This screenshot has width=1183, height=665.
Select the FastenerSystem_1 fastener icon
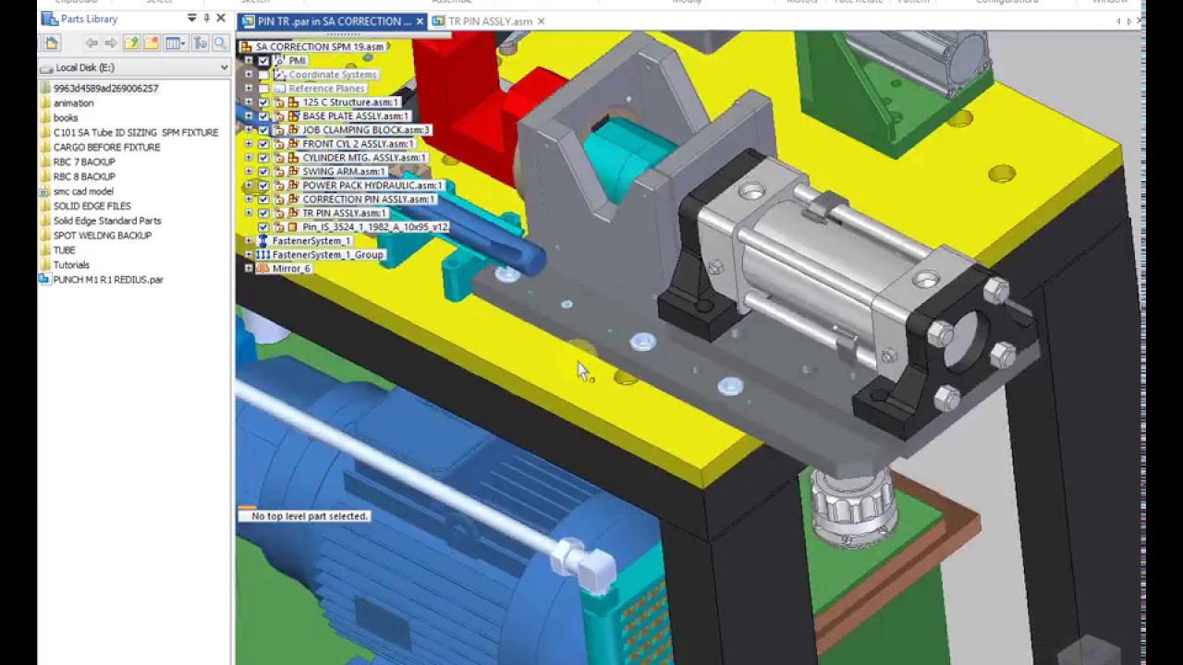tap(262, 241)
